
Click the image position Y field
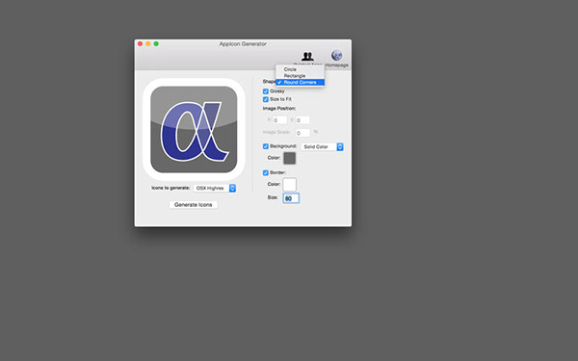pyautogui.click(x=302, y=120)
